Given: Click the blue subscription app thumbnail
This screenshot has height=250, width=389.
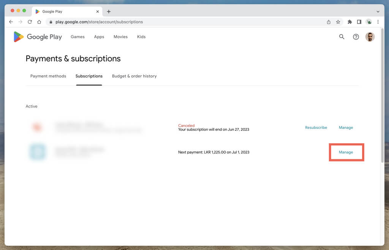Looking at the screenshot, I should [x=37, y=152].
